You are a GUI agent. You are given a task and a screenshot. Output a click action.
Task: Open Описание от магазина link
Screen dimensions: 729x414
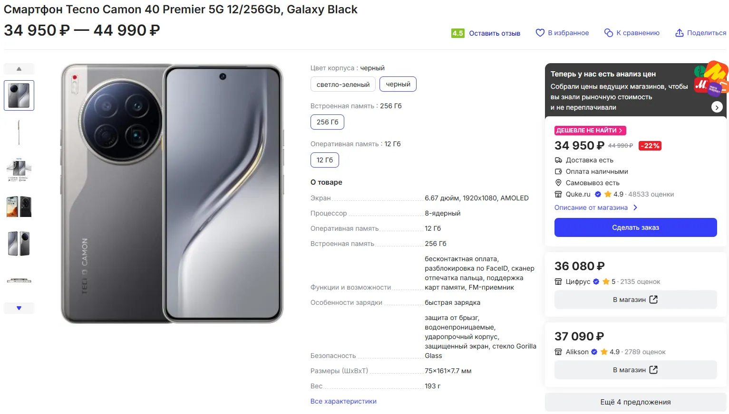click(x=591, y=207)
